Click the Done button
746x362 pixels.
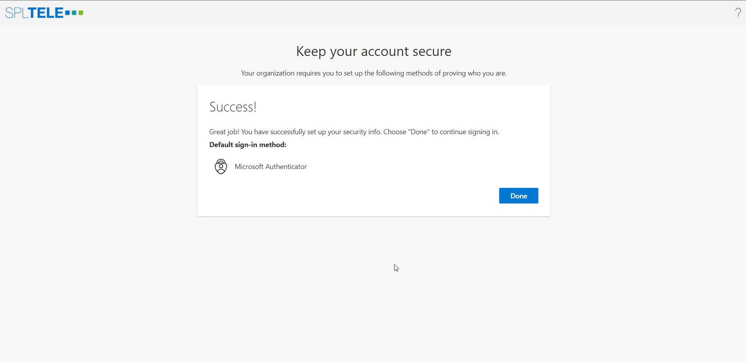[518, 196]
